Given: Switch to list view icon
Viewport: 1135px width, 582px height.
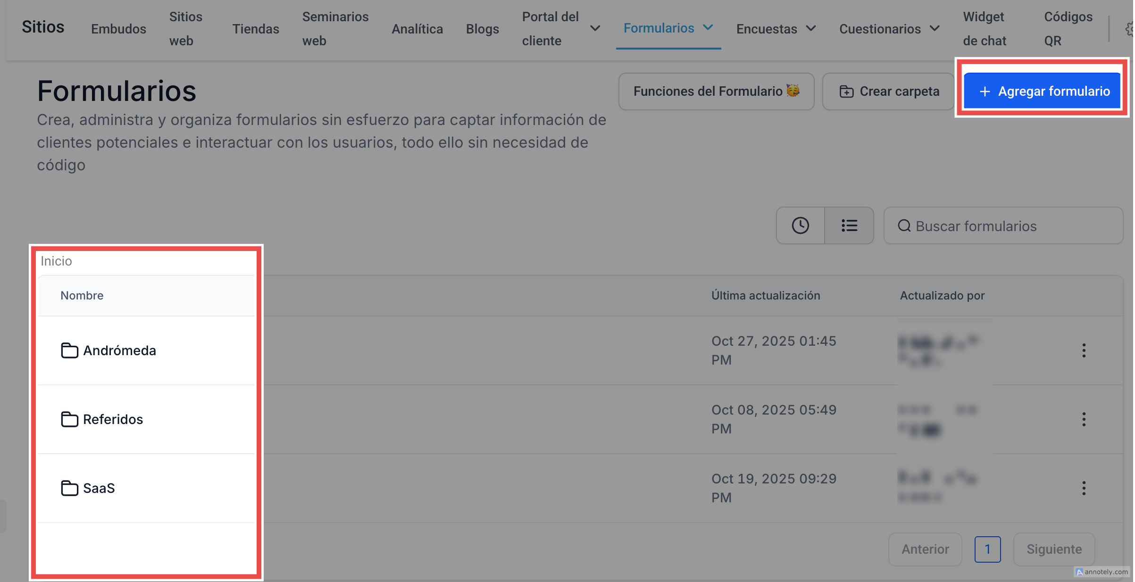Looking at the screenshot, I should (849, 225).
